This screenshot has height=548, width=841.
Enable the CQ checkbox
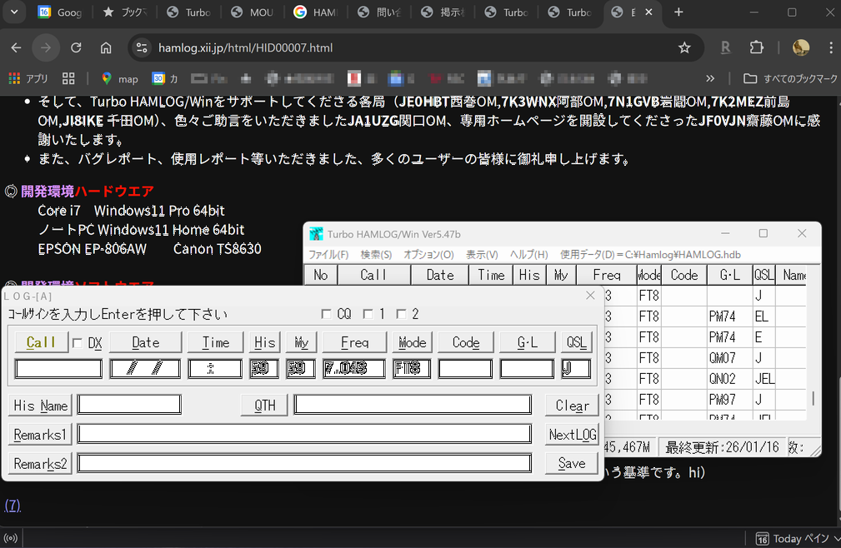[327, 314]
